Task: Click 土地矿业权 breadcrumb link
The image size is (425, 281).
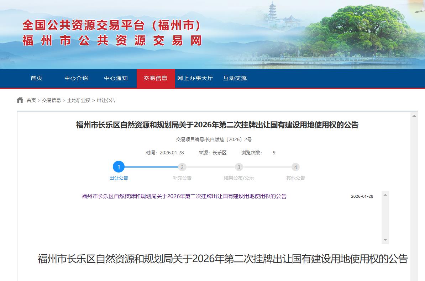Action: pos(79,100)
